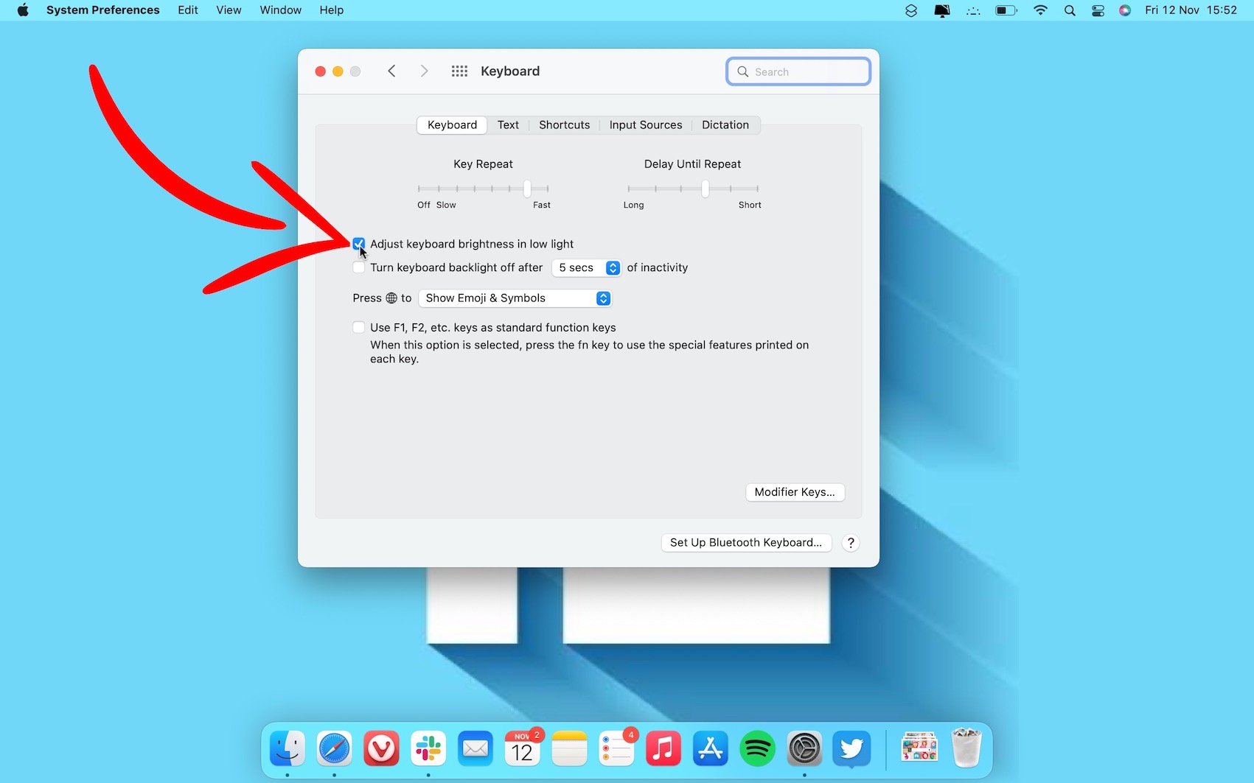
Task: Activate Siri from the menu bar
Action: pyautogui.click(x=1124, y=10)
